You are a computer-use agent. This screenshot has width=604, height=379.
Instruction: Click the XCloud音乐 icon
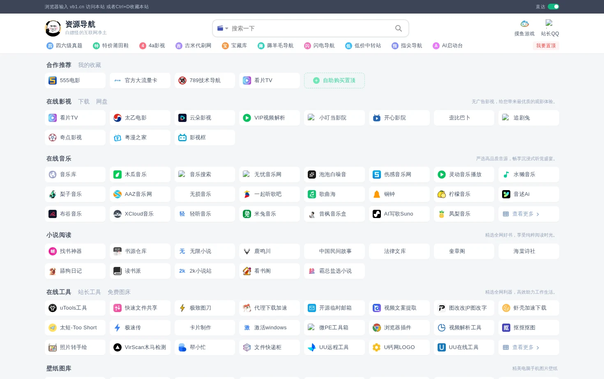[x=118, y=214]
